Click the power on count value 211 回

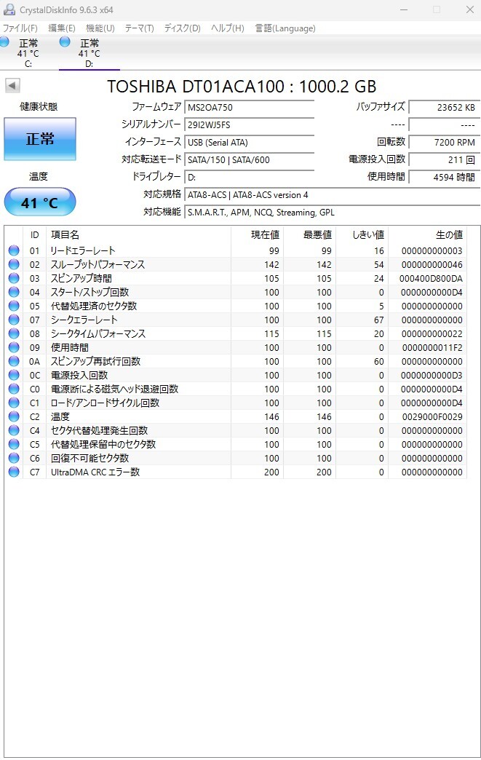445,159
